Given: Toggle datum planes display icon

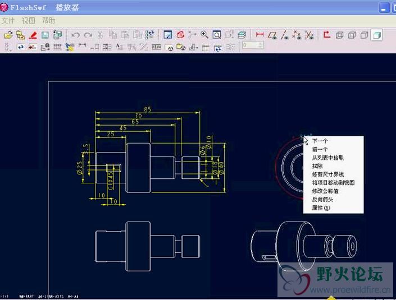Looking at the screenshot, I should coord(272,35).
